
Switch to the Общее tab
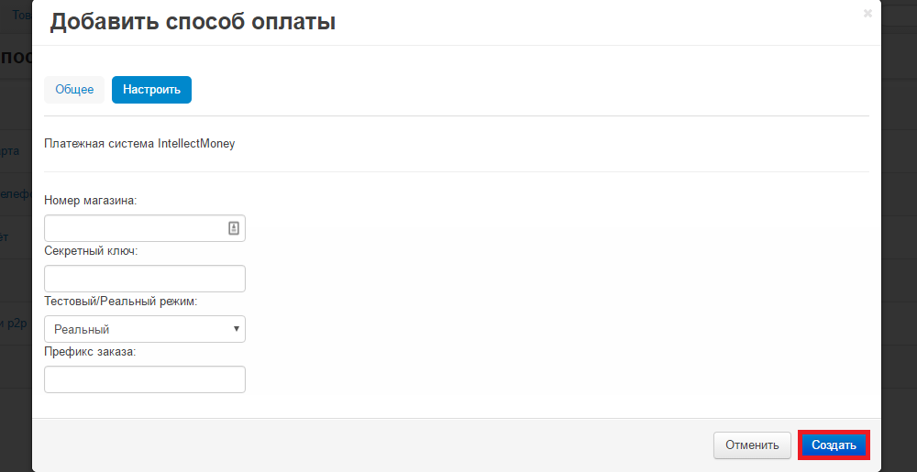pos(74,90)
